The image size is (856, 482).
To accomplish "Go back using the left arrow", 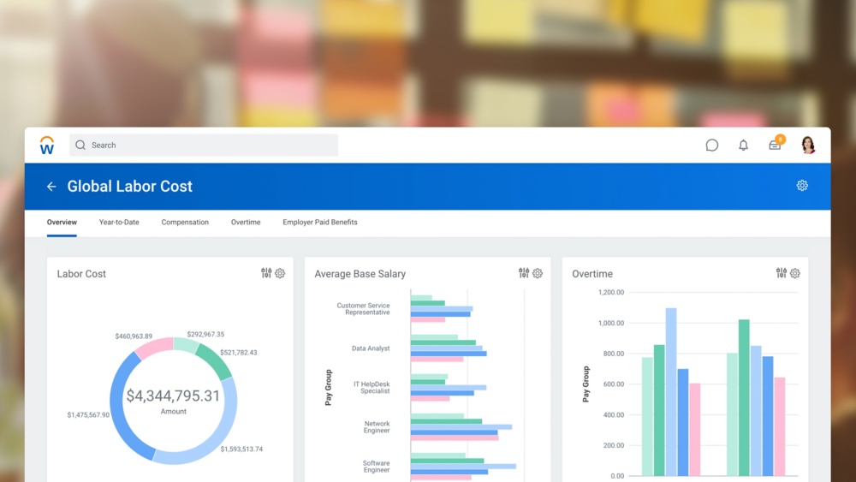I will [51, 187].
